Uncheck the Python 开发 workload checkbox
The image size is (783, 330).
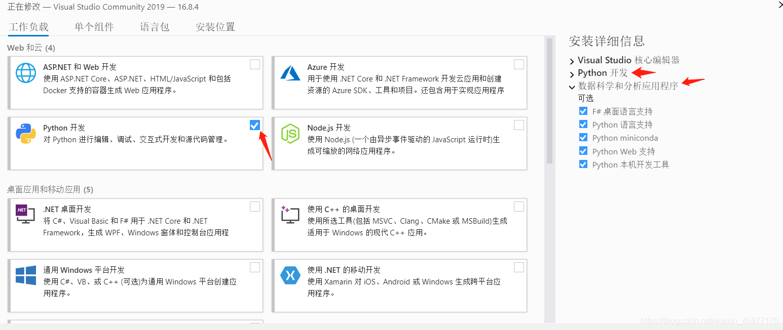tap(255, 125)
